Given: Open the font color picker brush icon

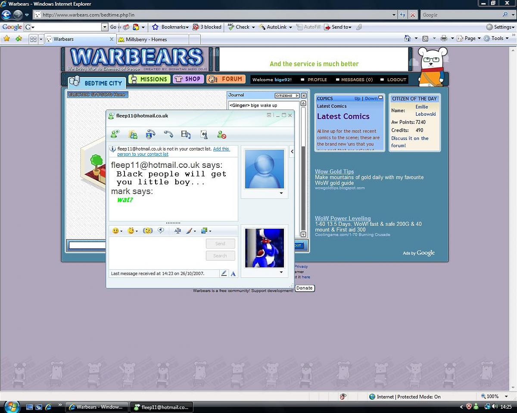Looking at the screenshot, I should [x=190, y=231].
